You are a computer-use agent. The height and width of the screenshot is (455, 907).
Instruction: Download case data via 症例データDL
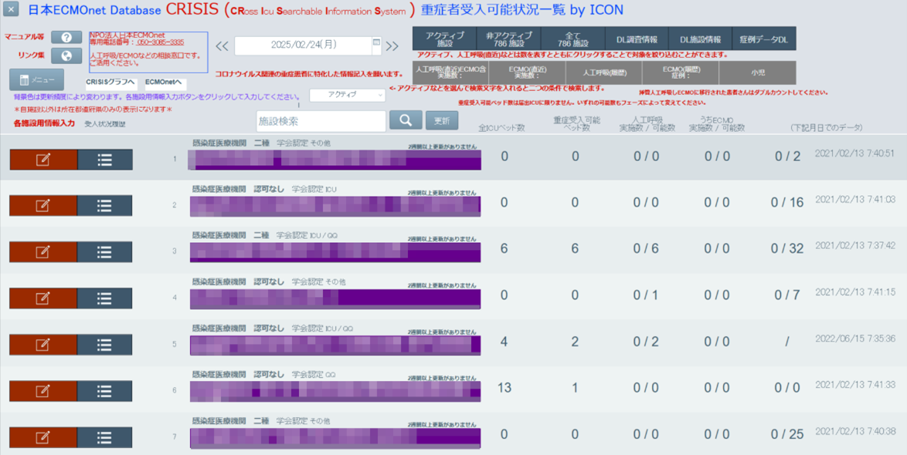click(x=764, y=39)
